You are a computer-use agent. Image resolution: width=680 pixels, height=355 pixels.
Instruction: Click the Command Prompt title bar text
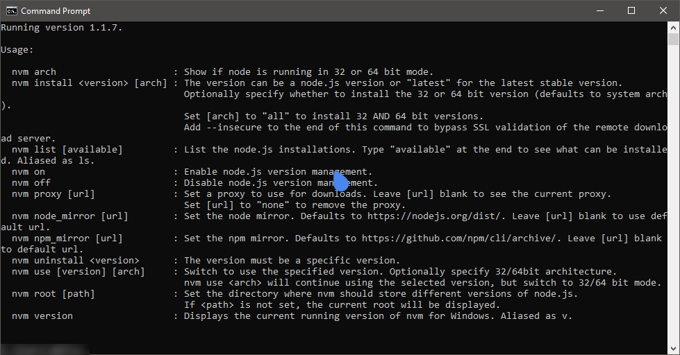56,11
